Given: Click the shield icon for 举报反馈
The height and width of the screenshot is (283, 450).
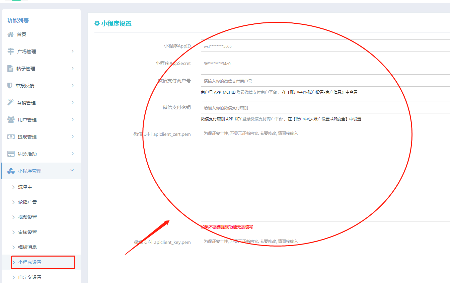Looking at the screenshot, I should click(x=10, y=86).
